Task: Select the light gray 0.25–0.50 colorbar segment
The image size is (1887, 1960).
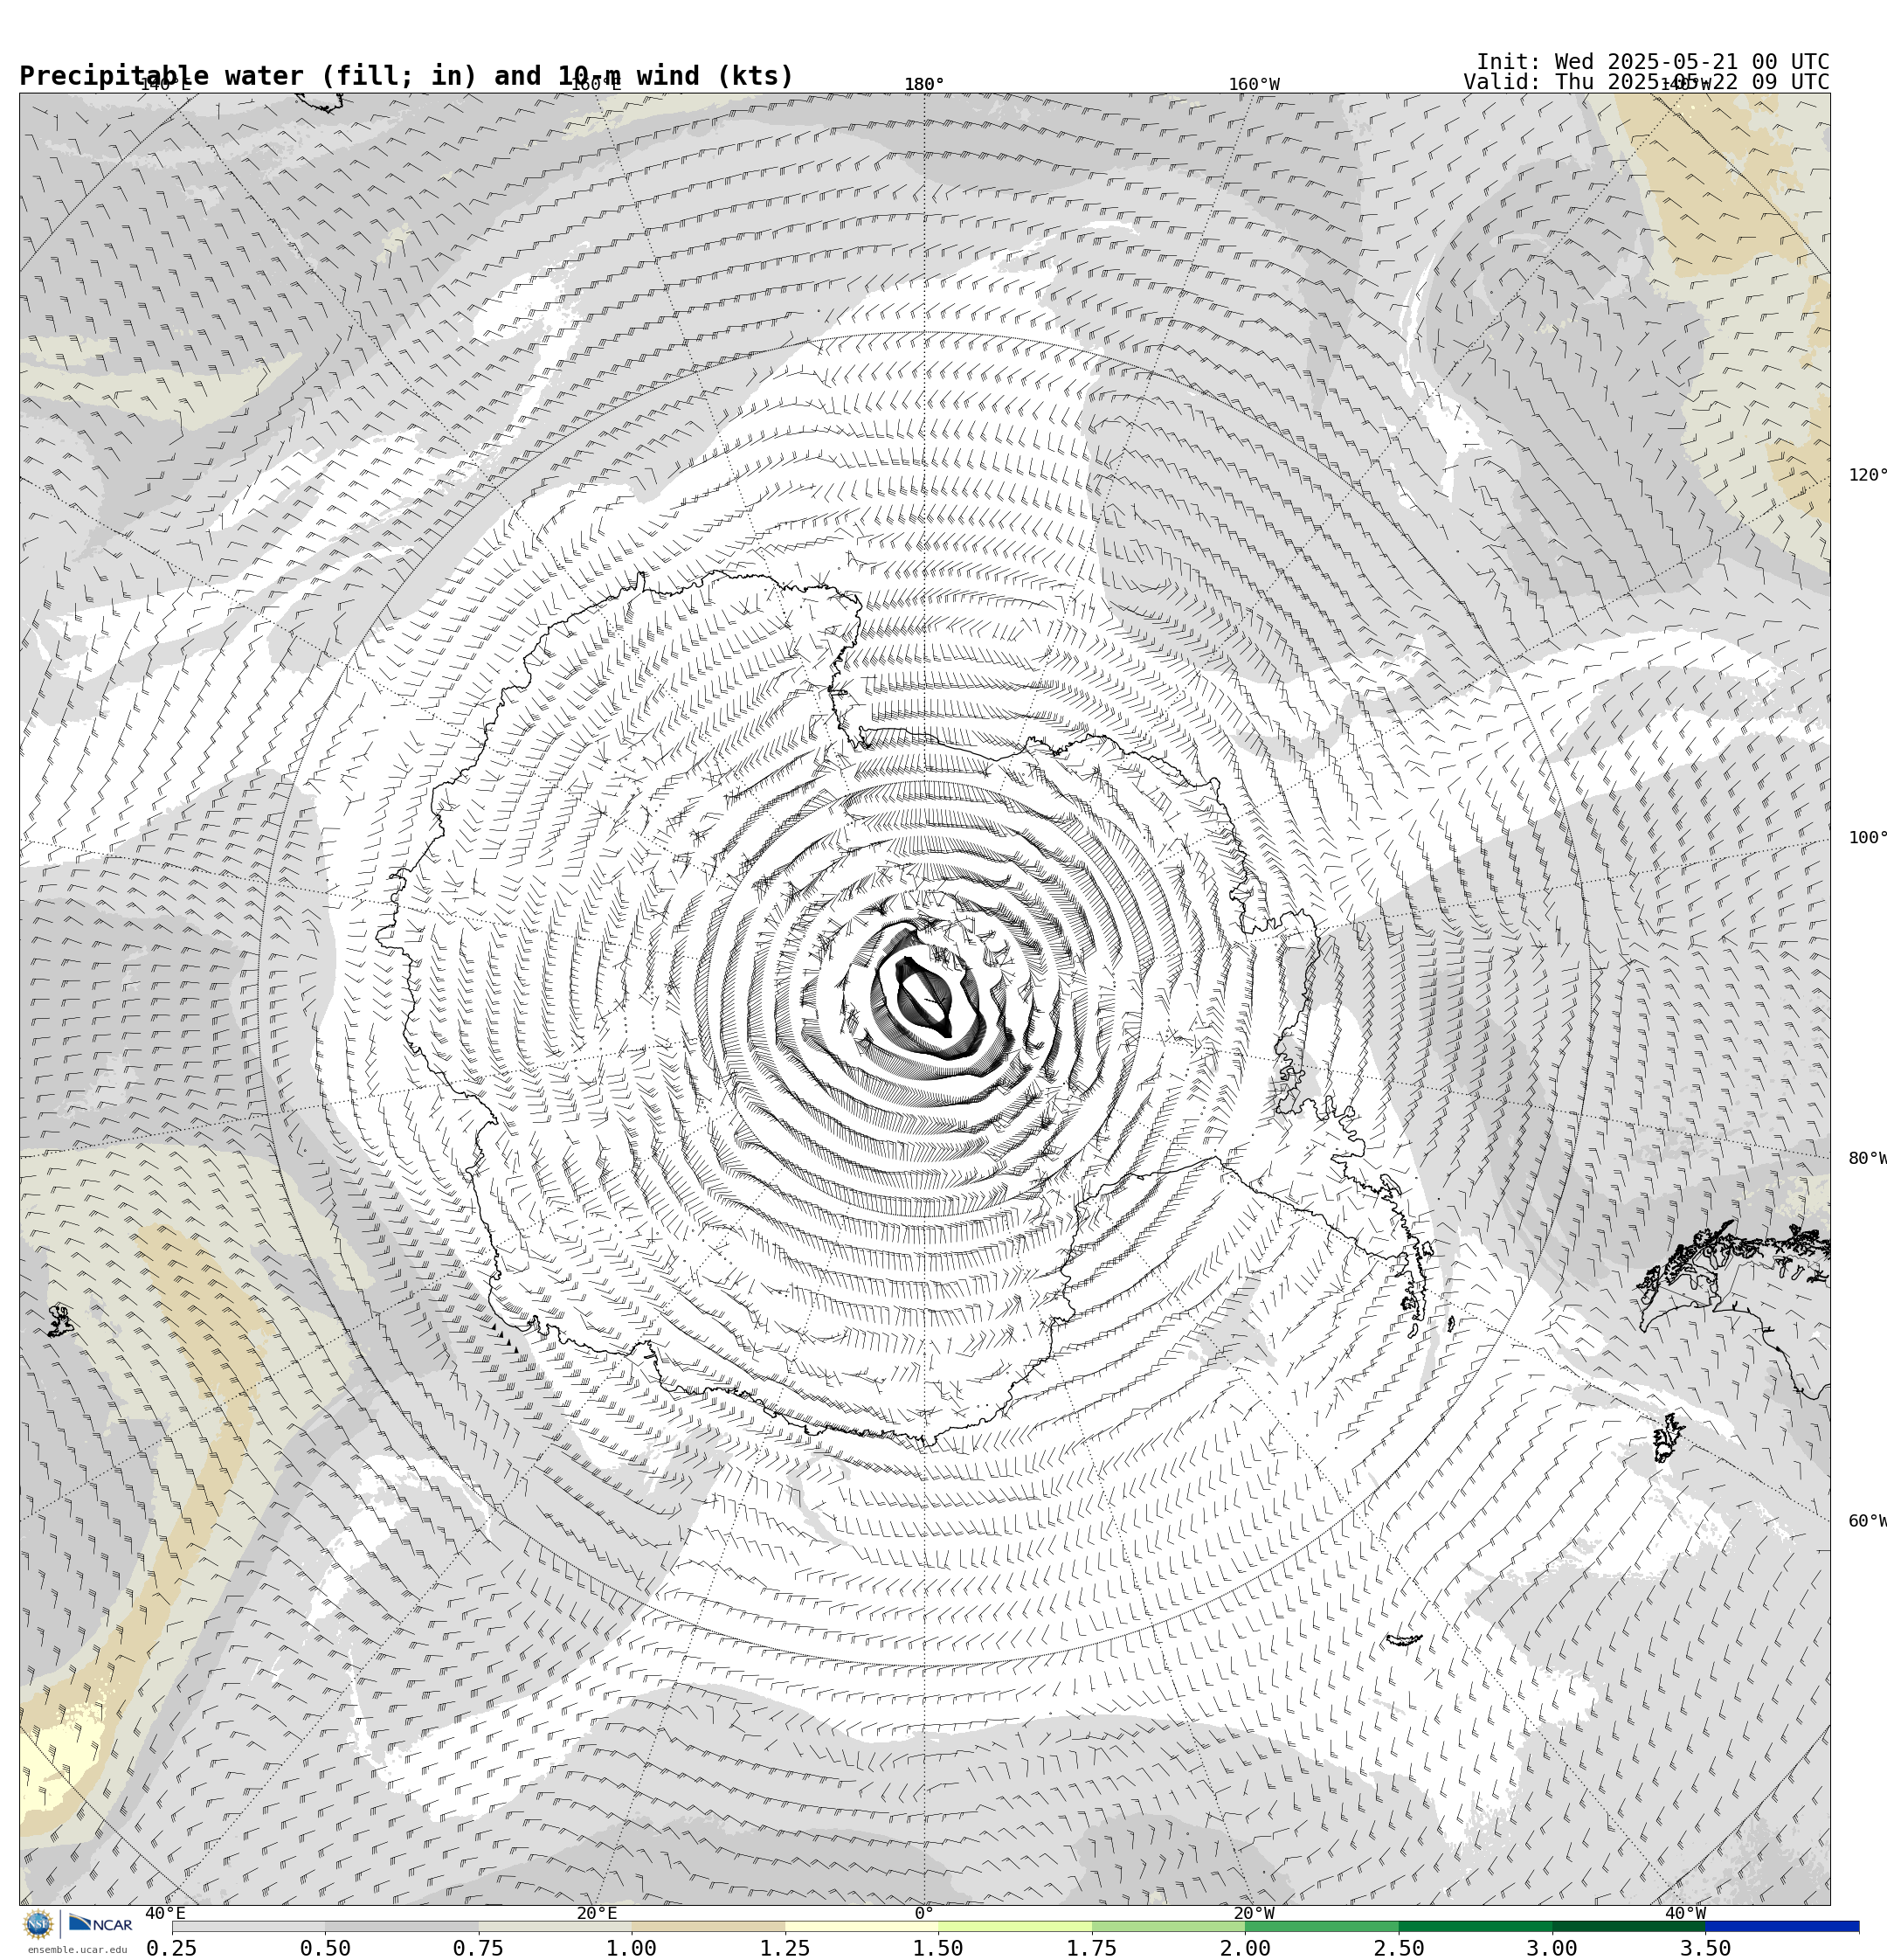Action: tap(248, 1926)
